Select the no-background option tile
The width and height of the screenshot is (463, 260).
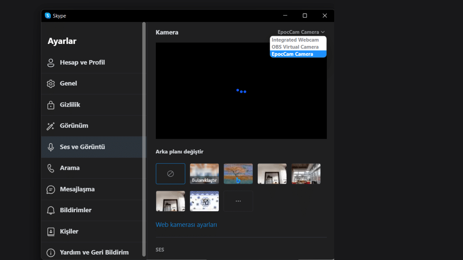[171, 174]
